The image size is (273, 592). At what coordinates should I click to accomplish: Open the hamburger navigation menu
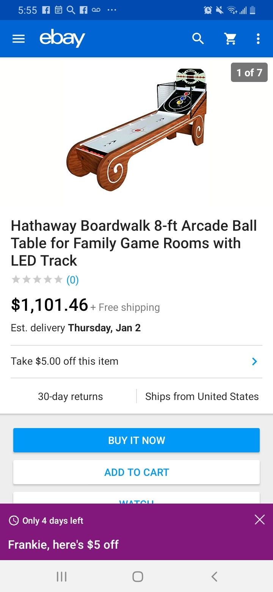tap(19, 39)
